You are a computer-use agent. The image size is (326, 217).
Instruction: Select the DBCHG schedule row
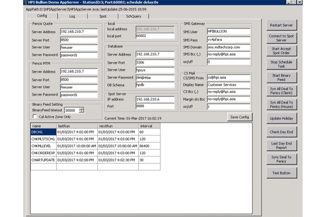(95, 132)
